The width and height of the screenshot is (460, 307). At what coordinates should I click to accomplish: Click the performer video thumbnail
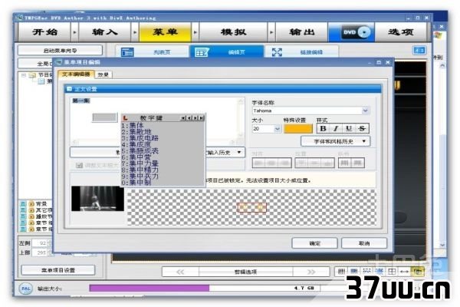click(x=97, y=198)
